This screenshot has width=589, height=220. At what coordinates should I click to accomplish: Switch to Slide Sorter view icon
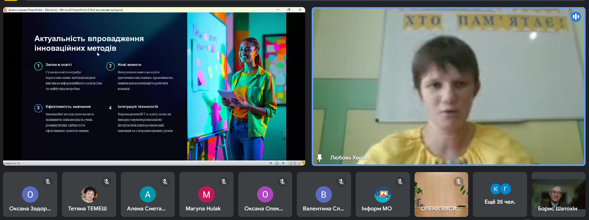295,163
